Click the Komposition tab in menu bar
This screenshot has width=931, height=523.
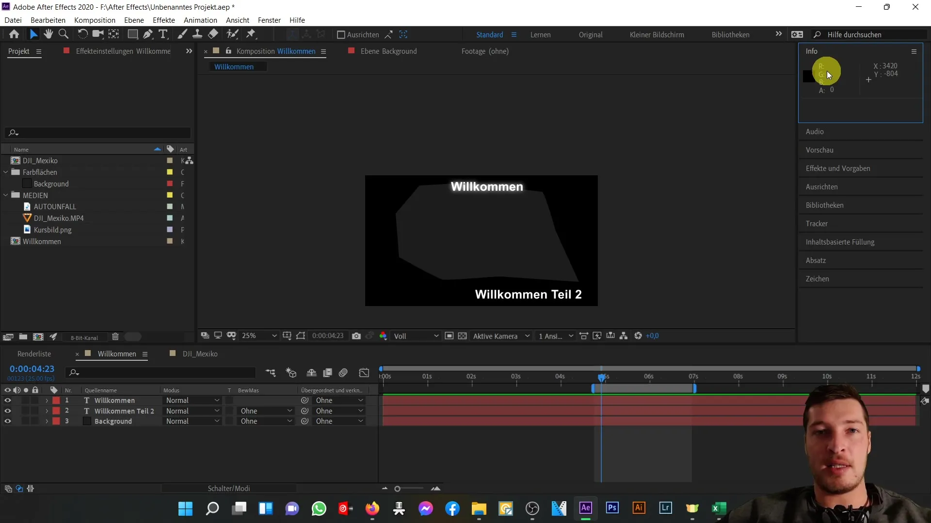point(94,20)
